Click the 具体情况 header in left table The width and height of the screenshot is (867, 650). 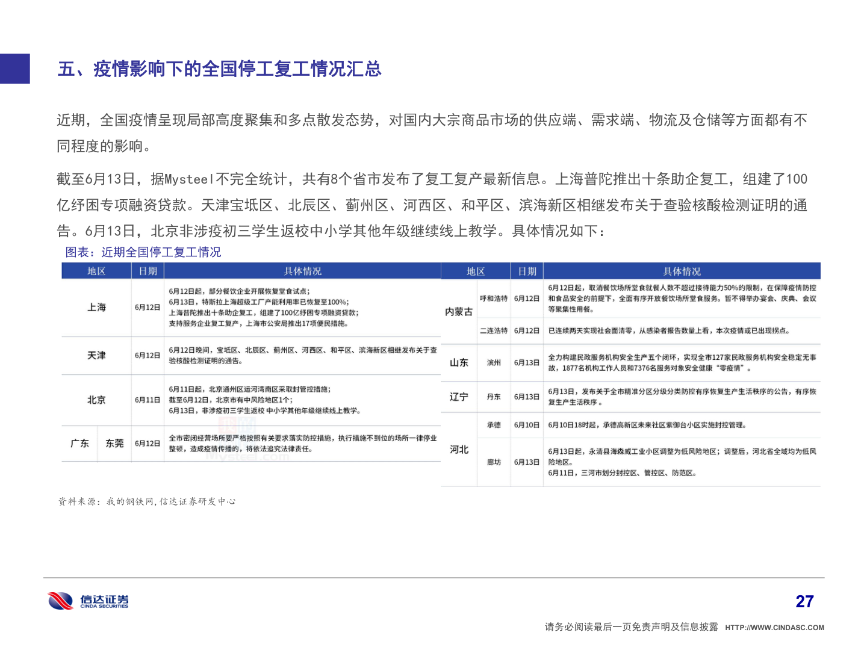[303, 271]
